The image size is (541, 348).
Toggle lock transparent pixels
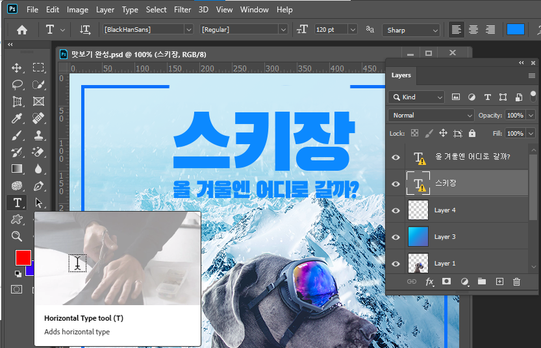415,133
